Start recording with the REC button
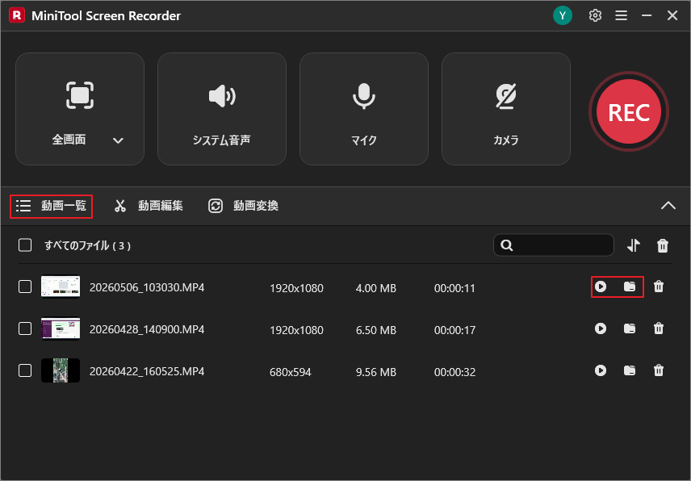Screen dimensions: 691x481 629,111
